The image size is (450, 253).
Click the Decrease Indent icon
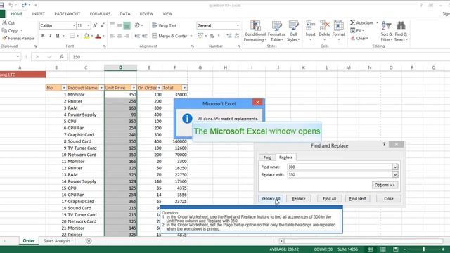138,36
